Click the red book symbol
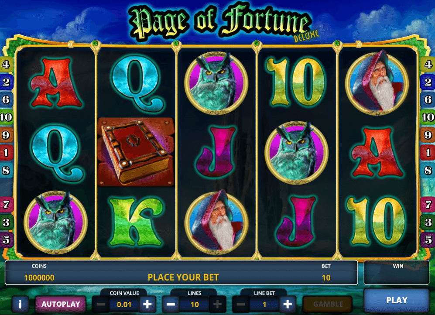Viewport: 435px width, 315px height. (136, 152)
